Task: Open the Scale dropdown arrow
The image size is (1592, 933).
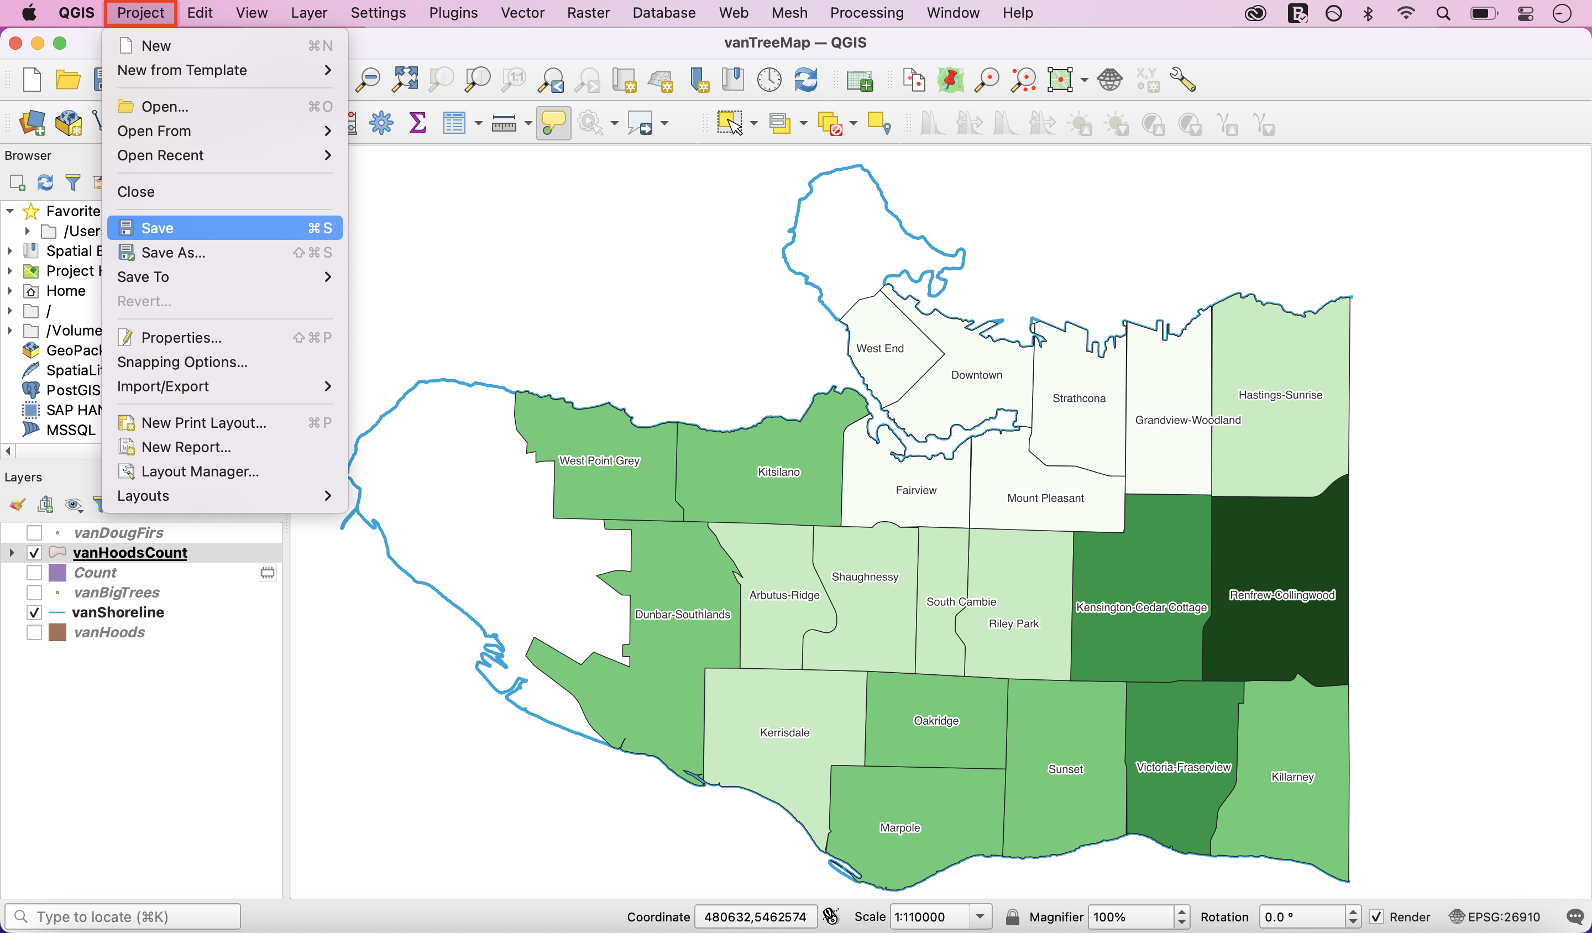Action: (x=979, y=916)
